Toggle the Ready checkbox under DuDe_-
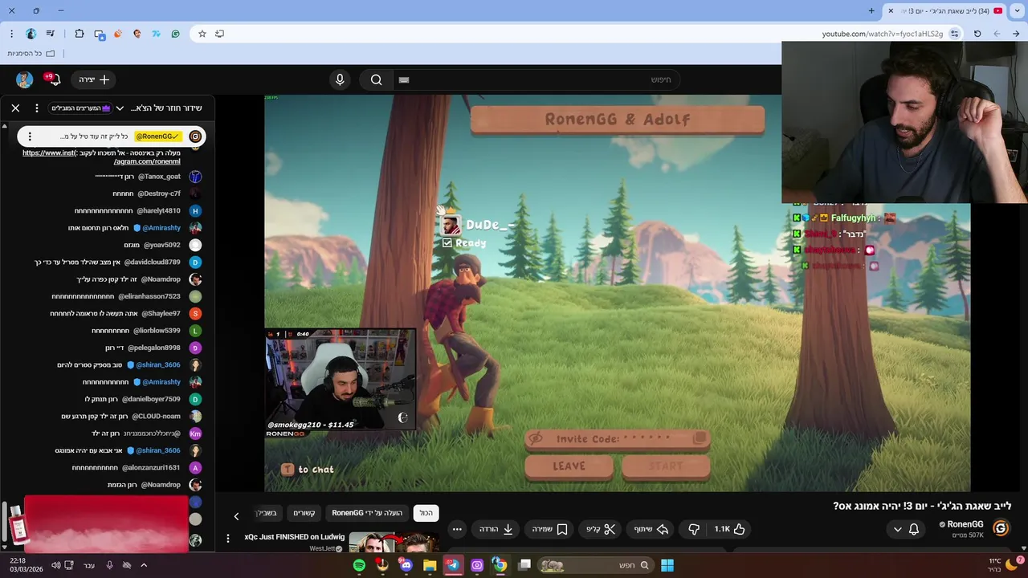The height and width of the screenshot is (578, 1028). [447, 242]
